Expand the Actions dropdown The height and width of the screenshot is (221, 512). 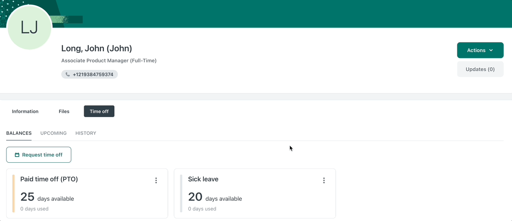480,50
